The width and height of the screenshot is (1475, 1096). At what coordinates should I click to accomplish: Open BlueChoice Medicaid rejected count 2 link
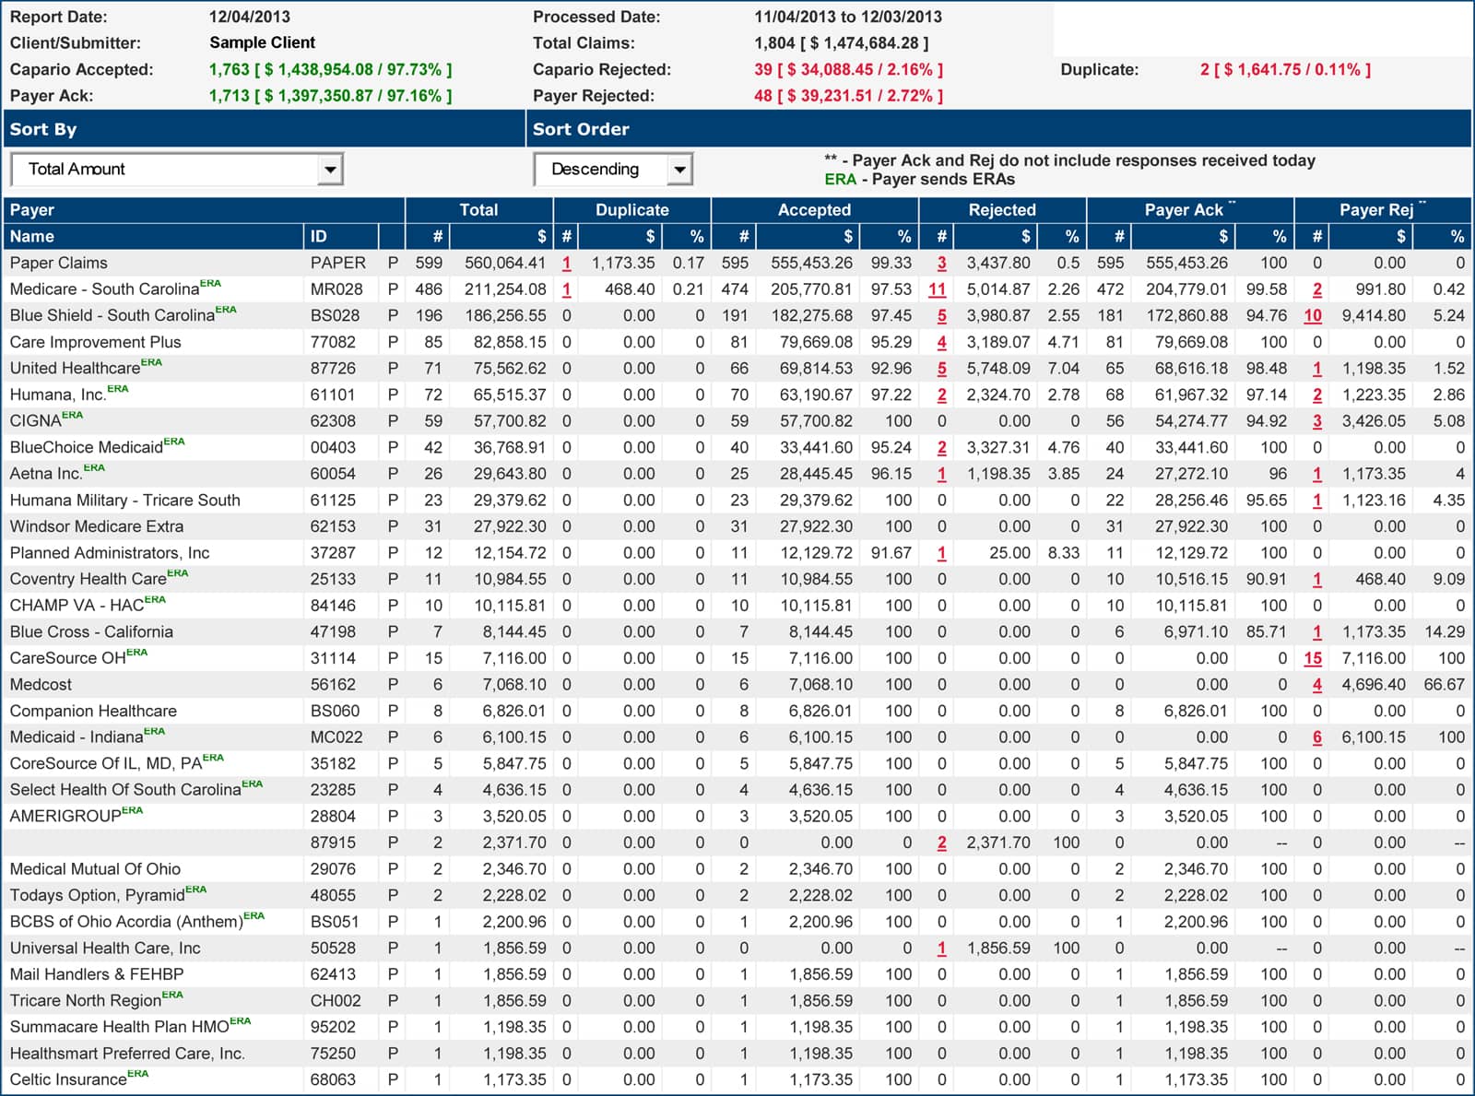[x=941, y=447]
